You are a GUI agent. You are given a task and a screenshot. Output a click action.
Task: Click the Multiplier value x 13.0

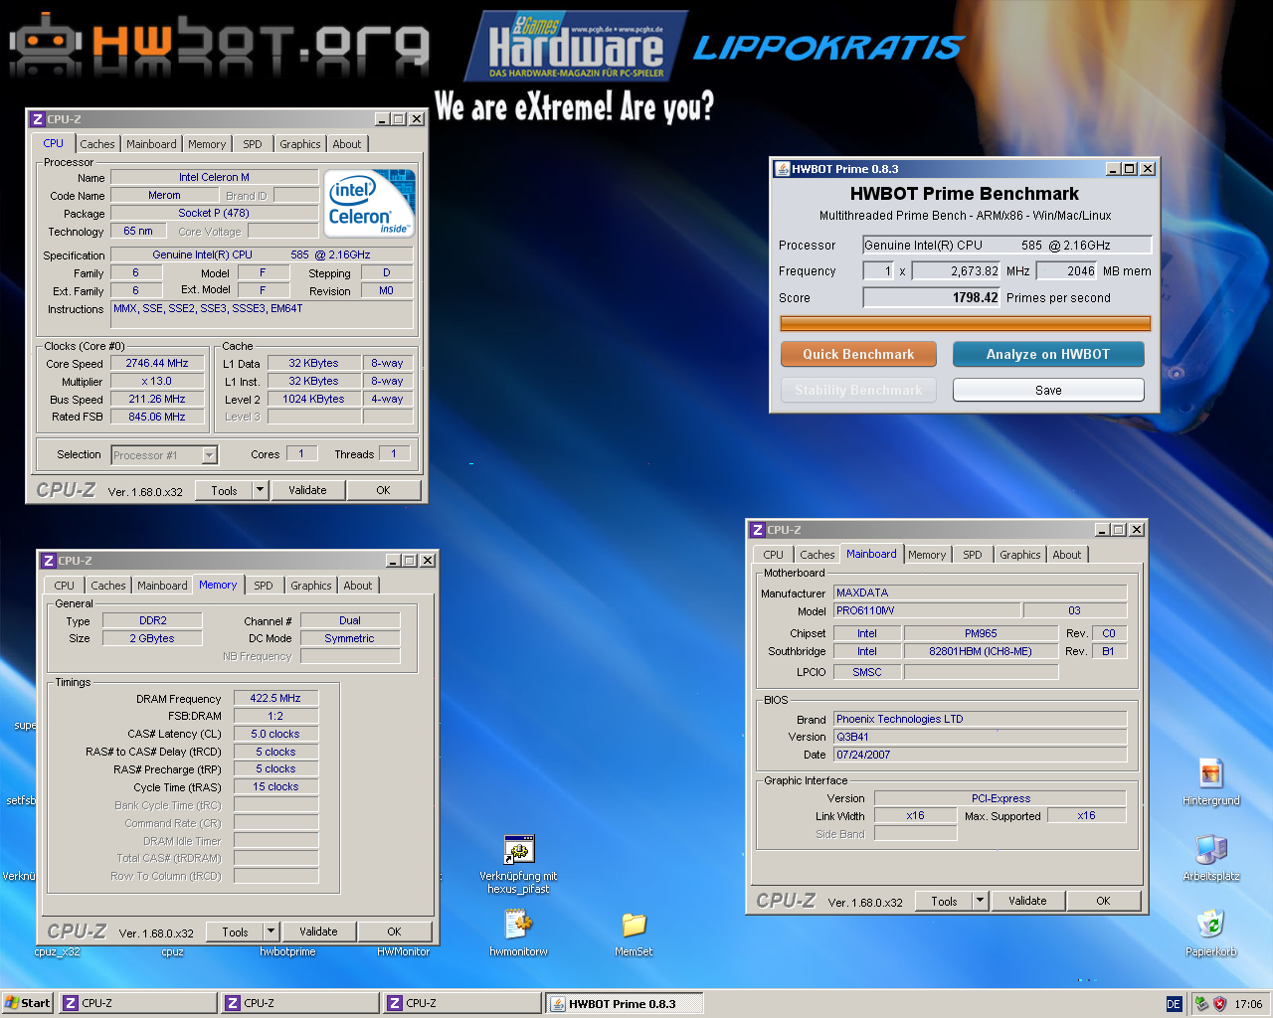click(x=157, y=382)
